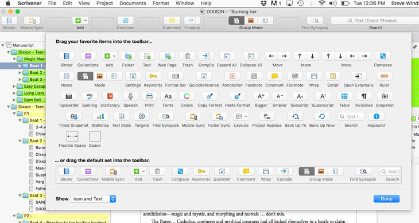
Task: Open the File menu
Action: click(52, 3)
